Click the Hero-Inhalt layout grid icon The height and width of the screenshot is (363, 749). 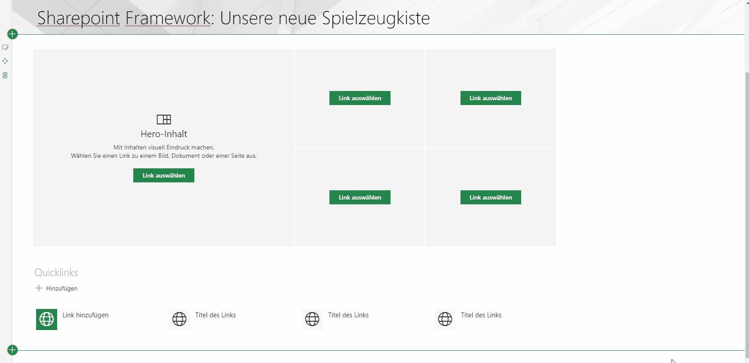[x=164, y=119]
